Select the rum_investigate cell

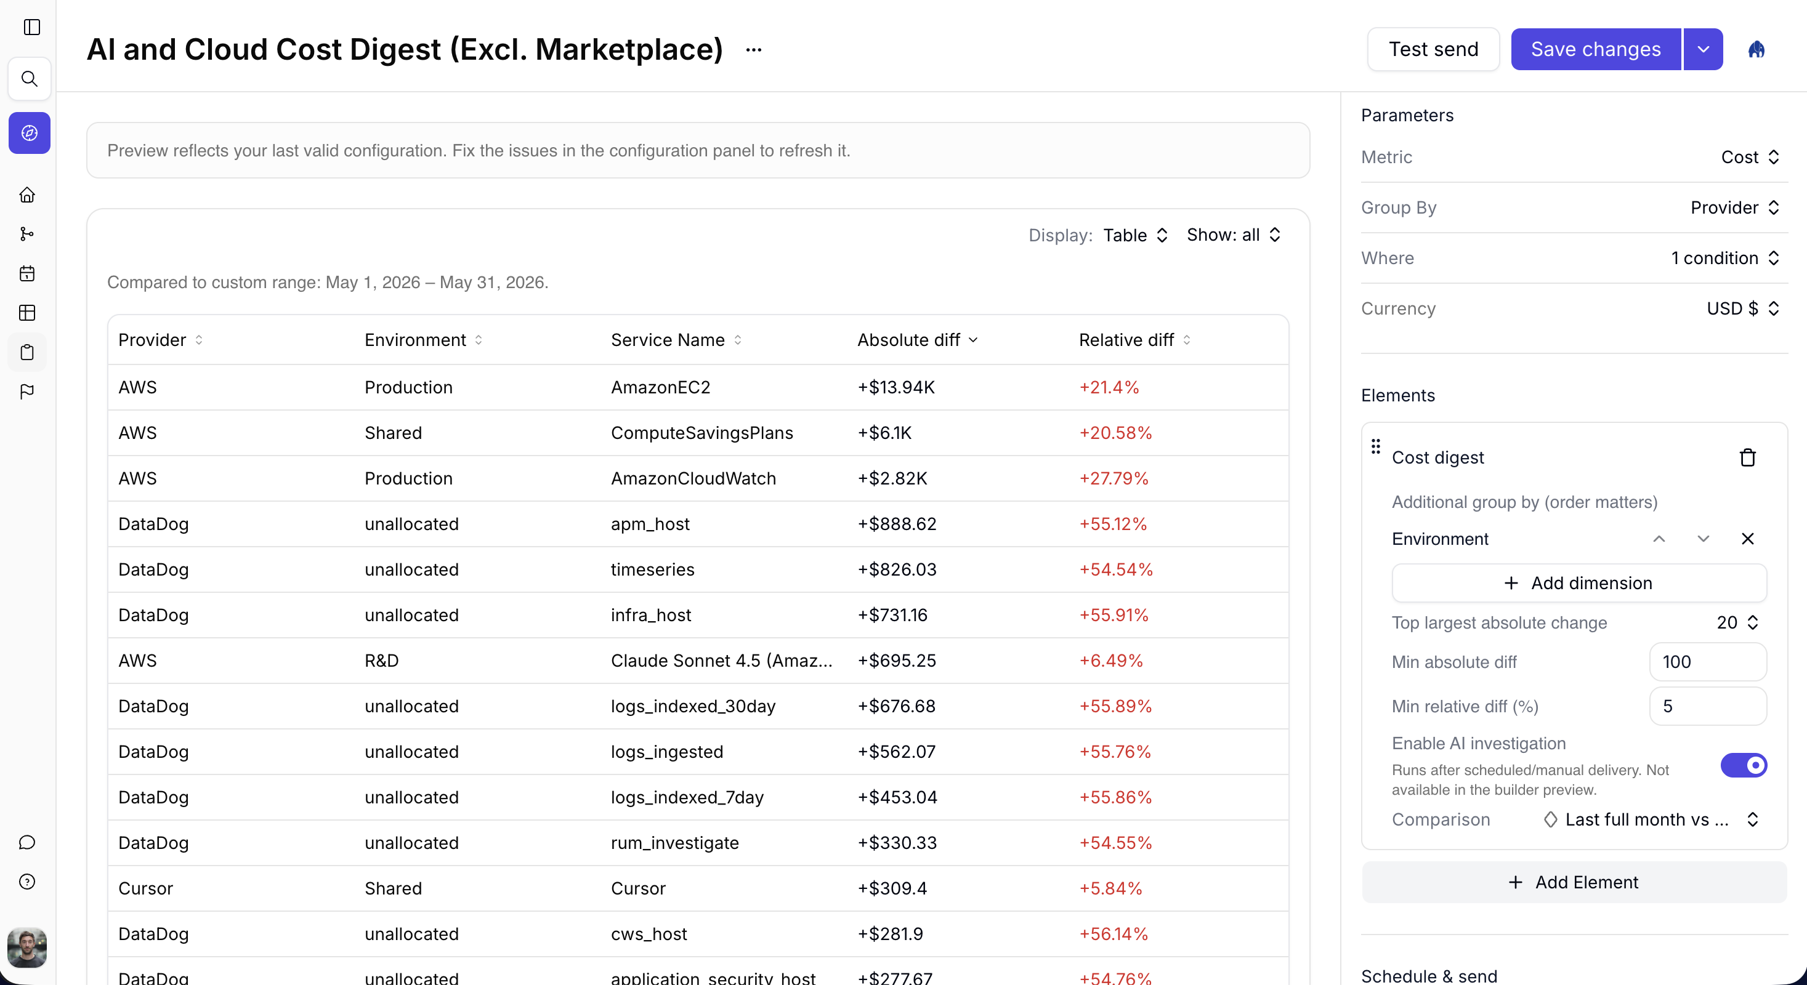click(x=674, y=843)
